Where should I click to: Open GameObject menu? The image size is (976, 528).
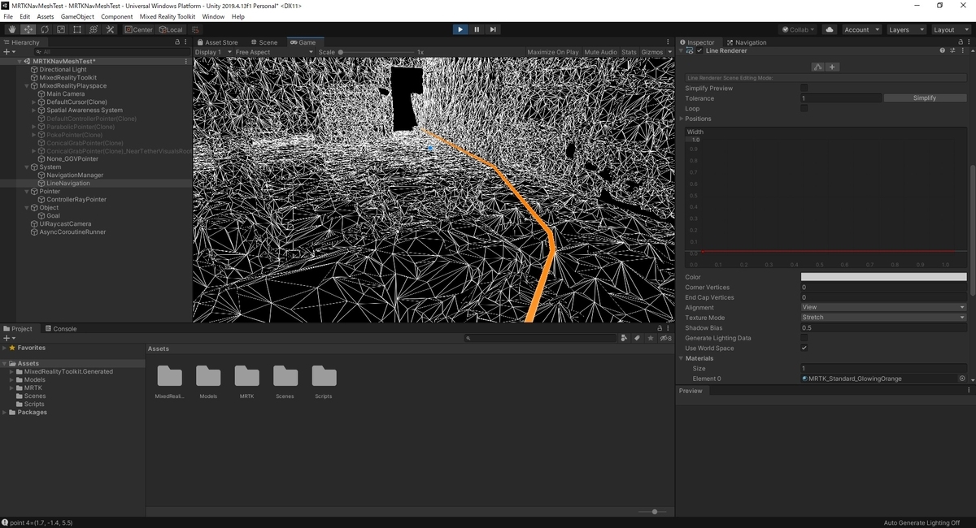coord(77,16)
